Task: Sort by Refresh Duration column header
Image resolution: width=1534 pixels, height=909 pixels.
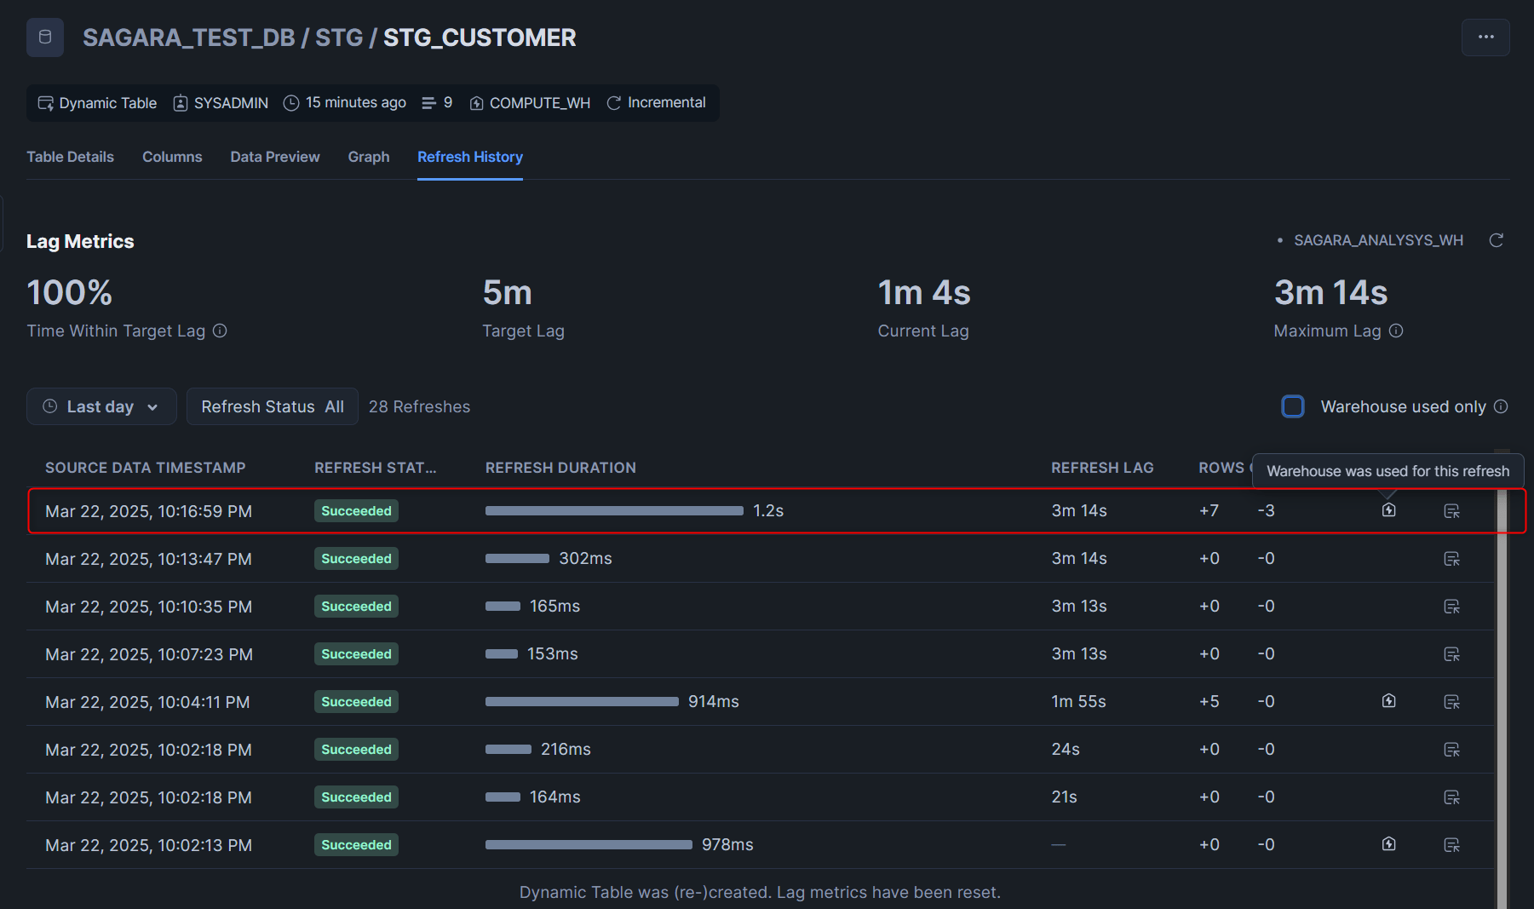Action: coord(560,468)
